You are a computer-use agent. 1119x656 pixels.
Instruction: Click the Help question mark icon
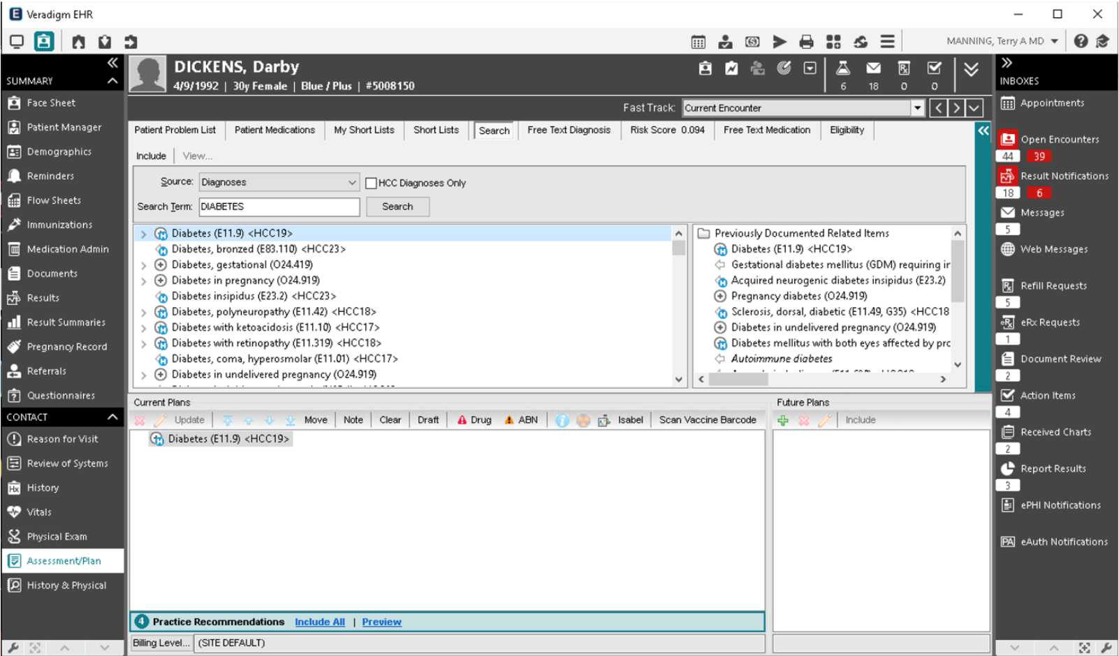1080,41
